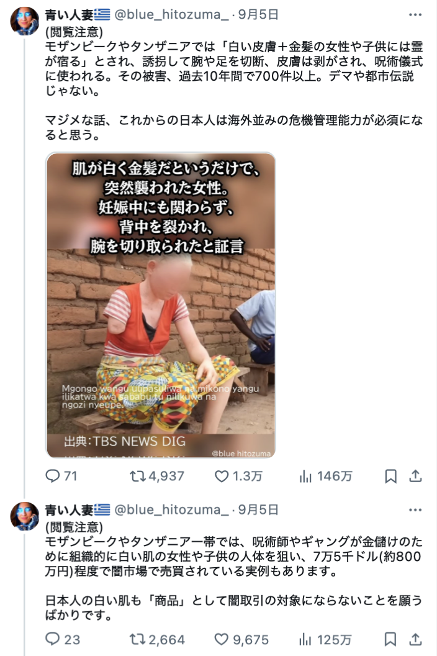This screenshot has height=656, width=437.
Task: Reply to the first post with 71 comments
Action: tap(61, 476)
